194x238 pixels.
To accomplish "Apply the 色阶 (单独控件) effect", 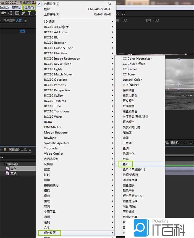I will [140, 170].
